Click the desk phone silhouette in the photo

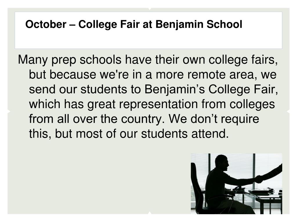click(x=238, y=188)
